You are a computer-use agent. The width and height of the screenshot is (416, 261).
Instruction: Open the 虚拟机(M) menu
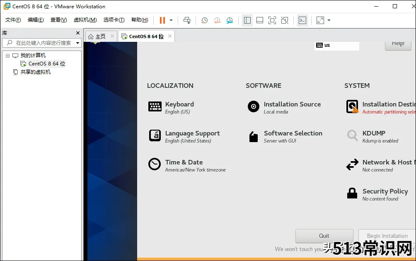tap(85, 20)
